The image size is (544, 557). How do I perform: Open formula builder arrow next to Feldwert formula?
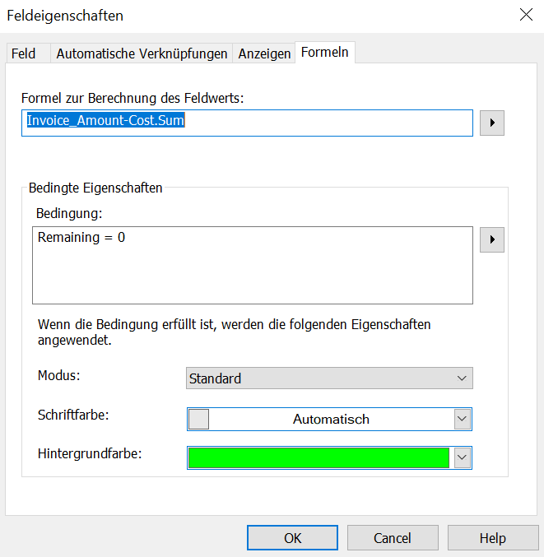492,123
